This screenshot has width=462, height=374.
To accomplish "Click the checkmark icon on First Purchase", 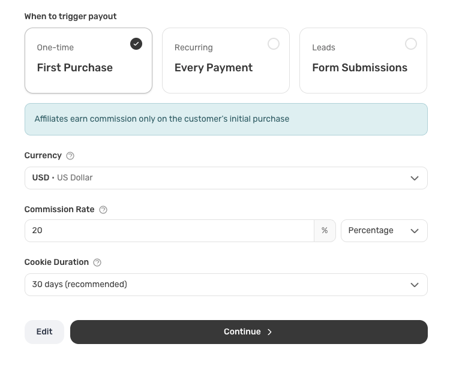I will click(136, 44).
